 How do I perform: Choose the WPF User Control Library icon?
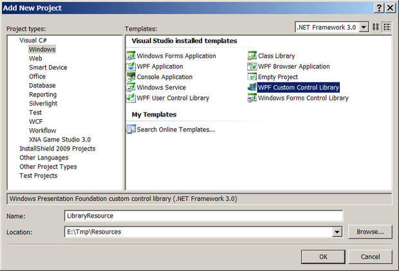pyautogui.click(x=131, y=98)
